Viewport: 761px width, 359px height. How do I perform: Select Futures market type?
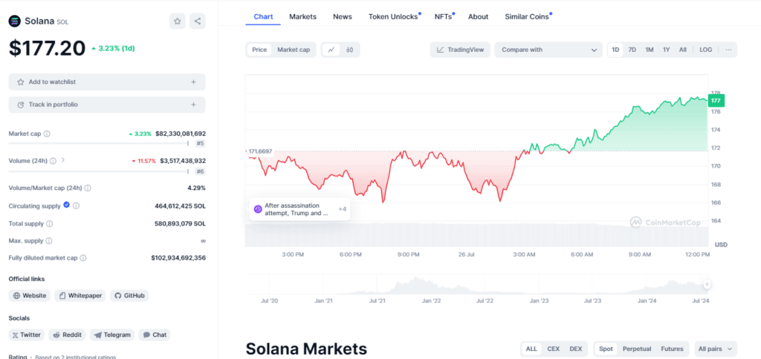(672, 349)
